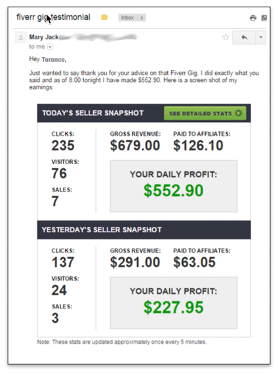Click the email subject fiverr gig testimonial

point(53,17)
